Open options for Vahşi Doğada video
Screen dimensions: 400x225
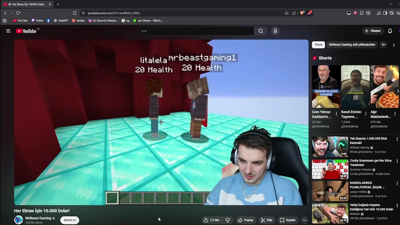coord(397,206)
